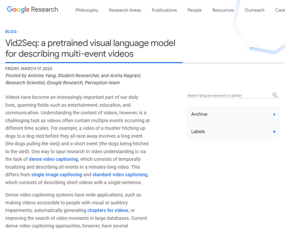Click the search magnifier icon
285x231 pixels.
[275, 95]
